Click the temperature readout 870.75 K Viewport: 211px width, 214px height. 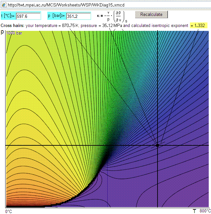coord(70,25)
